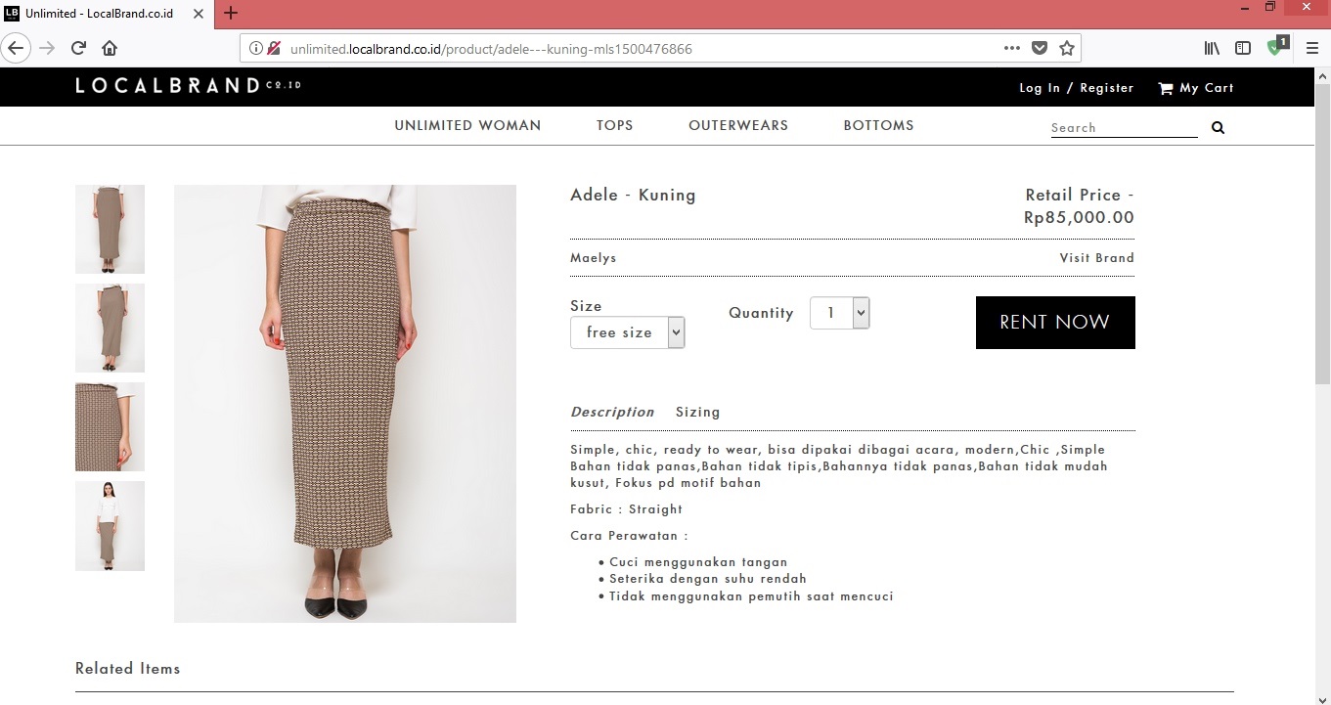Select the full-body model thumbnail

(110, 526)
